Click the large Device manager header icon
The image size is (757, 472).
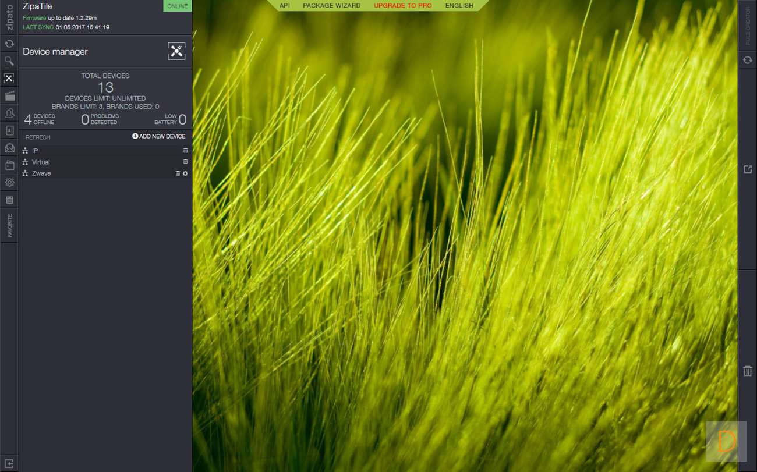click(x=176, y=51)
